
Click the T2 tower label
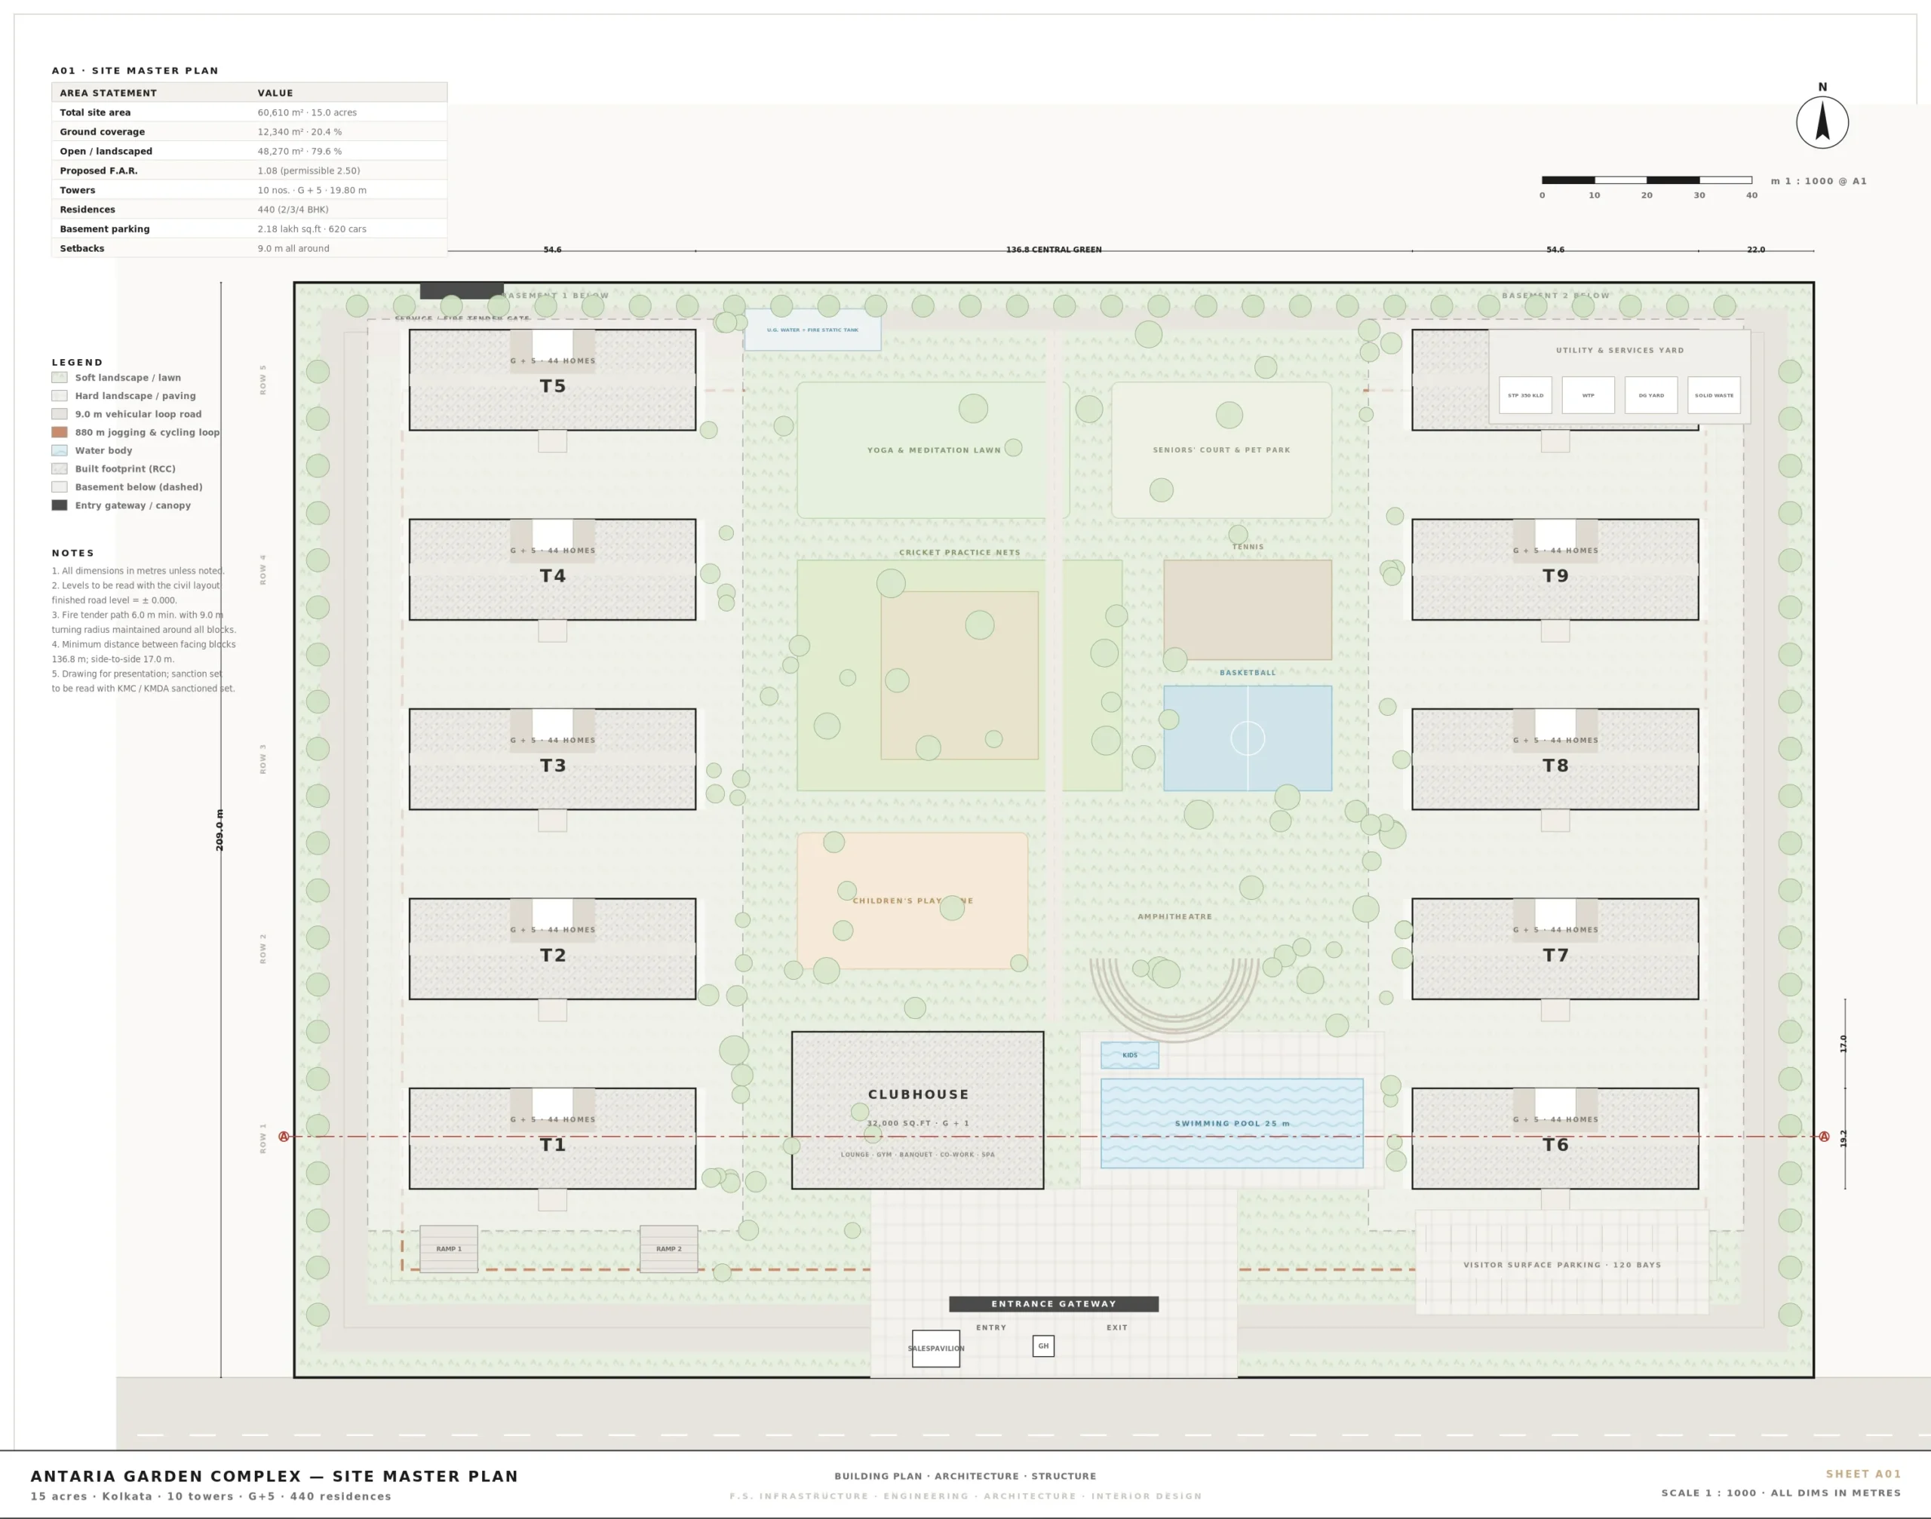(x=552, y=955)
